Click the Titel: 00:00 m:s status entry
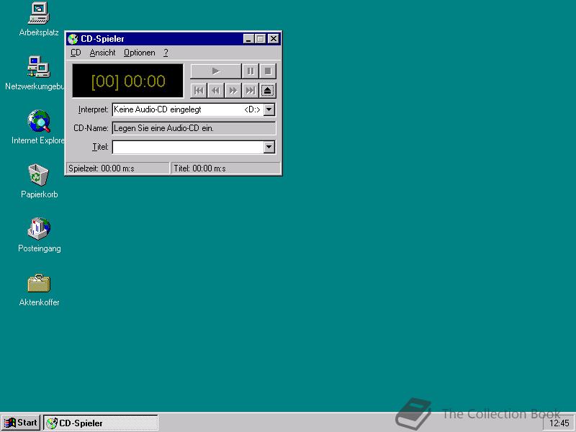This screenshot has width=576, height=432. (x=226, y=168)
